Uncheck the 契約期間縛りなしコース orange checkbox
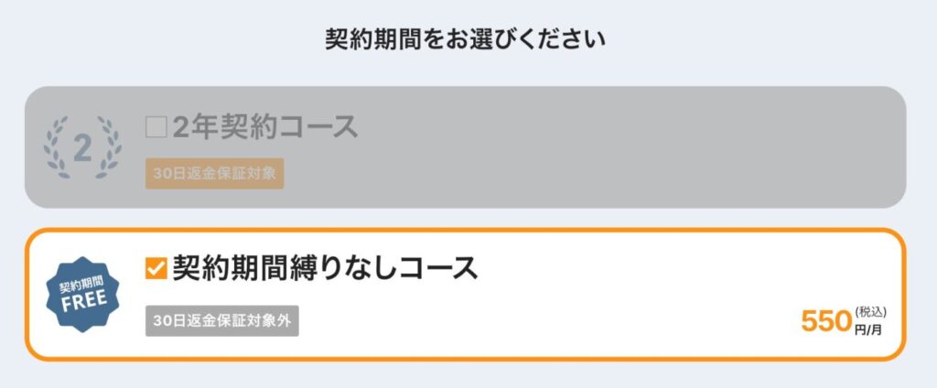This screenshot has height=388, width=937. click(156, 268)
